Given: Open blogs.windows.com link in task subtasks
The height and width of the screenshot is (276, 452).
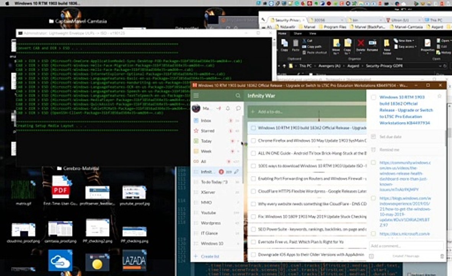Looking at the screenshot, I should [405, 211].
